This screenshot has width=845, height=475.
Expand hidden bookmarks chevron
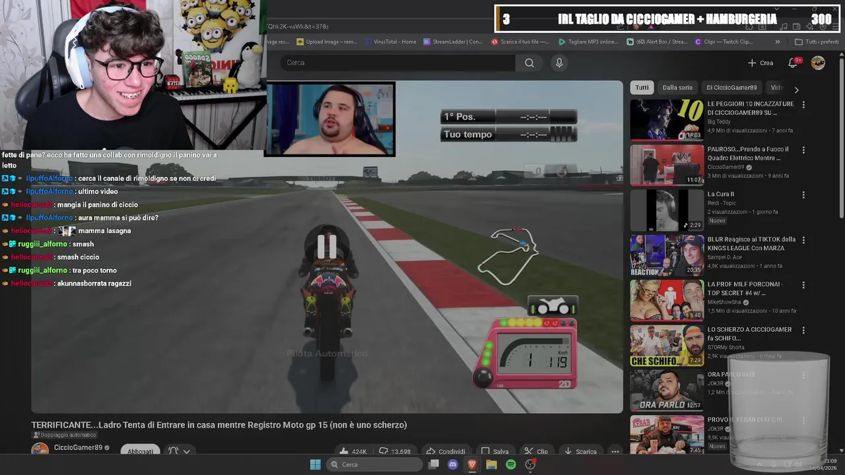click(777, 42)
